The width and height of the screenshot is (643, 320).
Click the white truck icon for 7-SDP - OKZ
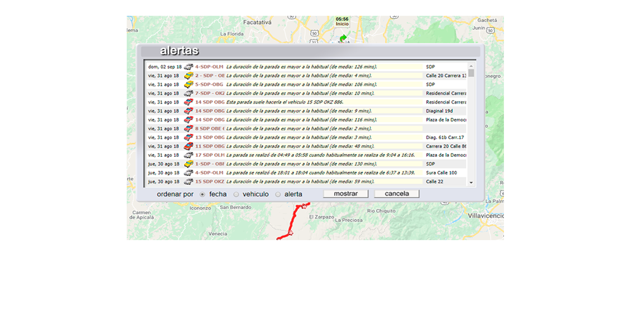[188, 93]
